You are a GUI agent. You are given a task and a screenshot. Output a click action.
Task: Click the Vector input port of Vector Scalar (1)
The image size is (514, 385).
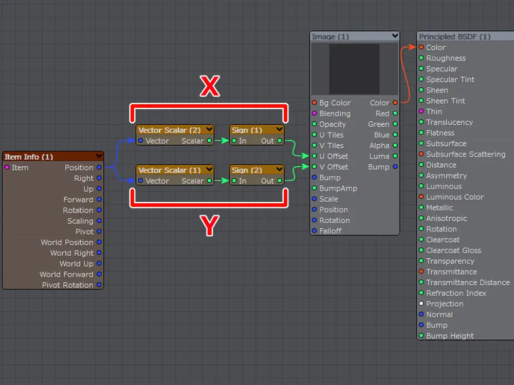[x=140, y=181]
